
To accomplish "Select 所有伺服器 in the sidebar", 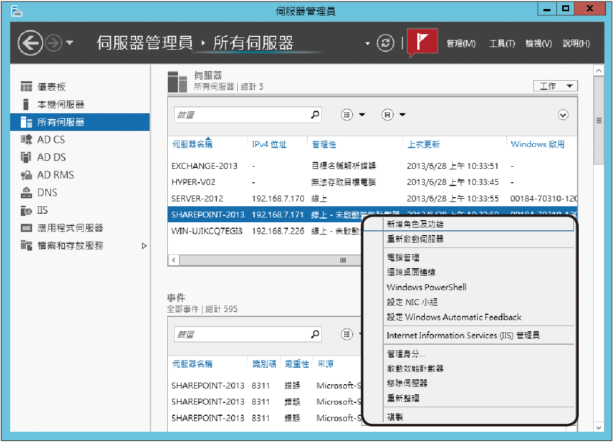I will coord(80,122).
